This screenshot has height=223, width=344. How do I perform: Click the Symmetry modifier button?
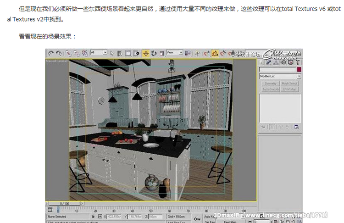(x=271, y=84)
